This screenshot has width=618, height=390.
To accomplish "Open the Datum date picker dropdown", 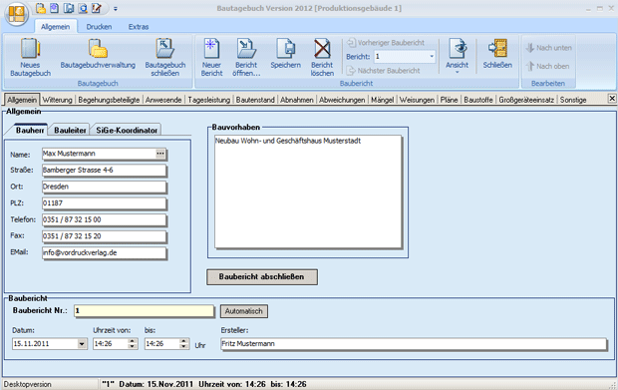I will point(82,344).
